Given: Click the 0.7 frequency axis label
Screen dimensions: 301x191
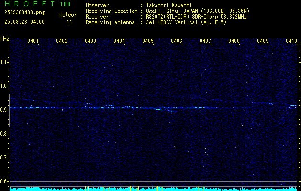Looking at the screenshot, I should click(4, 158).
